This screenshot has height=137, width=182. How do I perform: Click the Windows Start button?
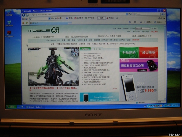11,106
